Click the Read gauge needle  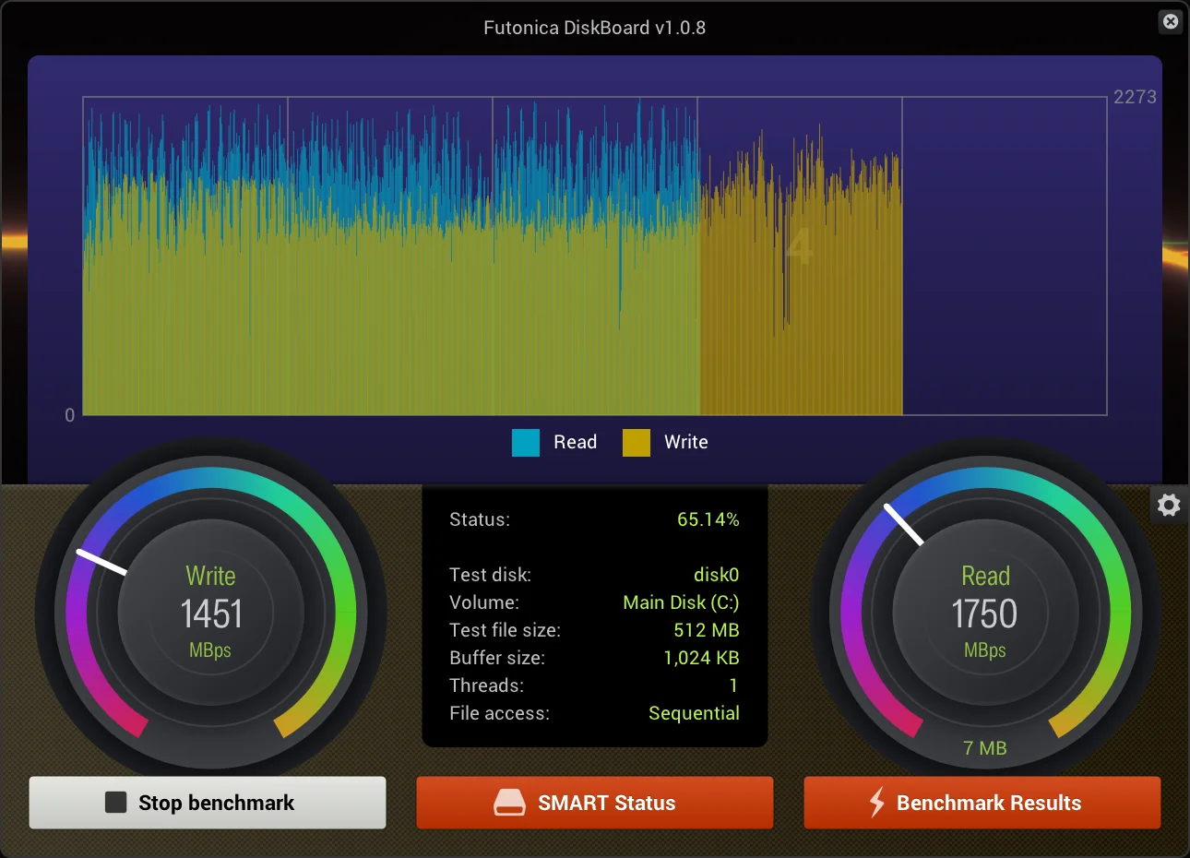[x=904, y=524]
